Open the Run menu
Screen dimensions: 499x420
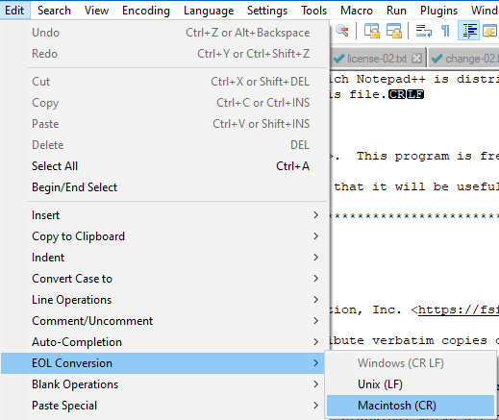coord(396,11)
